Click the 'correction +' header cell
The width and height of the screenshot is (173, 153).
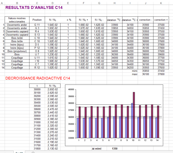pos(161,20)
